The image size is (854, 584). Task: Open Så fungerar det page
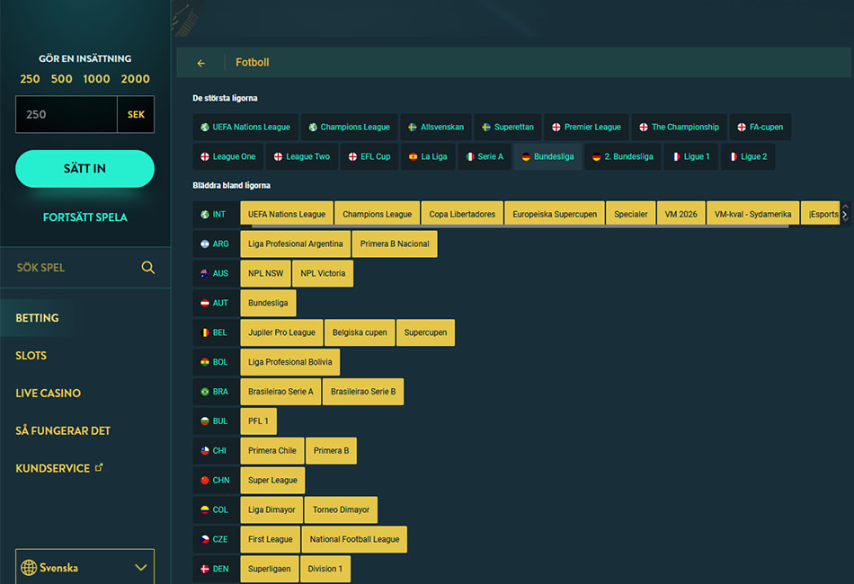coord(63,430)
